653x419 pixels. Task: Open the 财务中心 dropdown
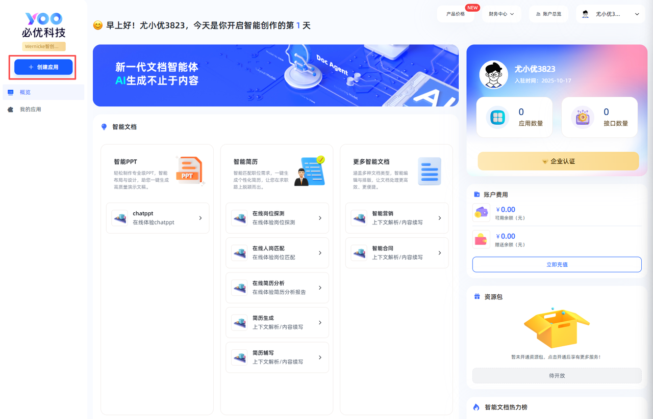[x=501, y=14]
